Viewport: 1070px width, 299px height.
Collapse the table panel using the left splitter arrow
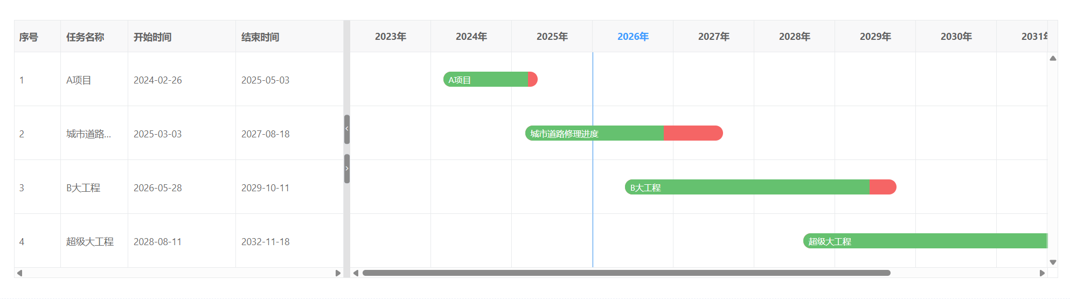(347, 129)
